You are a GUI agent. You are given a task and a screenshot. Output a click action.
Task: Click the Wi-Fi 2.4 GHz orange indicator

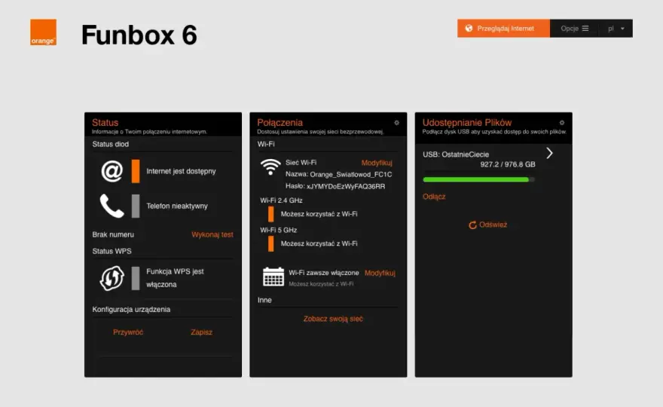[270, 214]
